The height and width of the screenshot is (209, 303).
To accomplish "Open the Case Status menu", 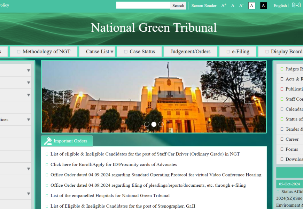I will coord(139,52).
